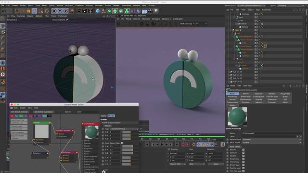Screen dimensions: 308x173
Task: Click the Undo arrow icon in toolbar
Action: [4, 11]
